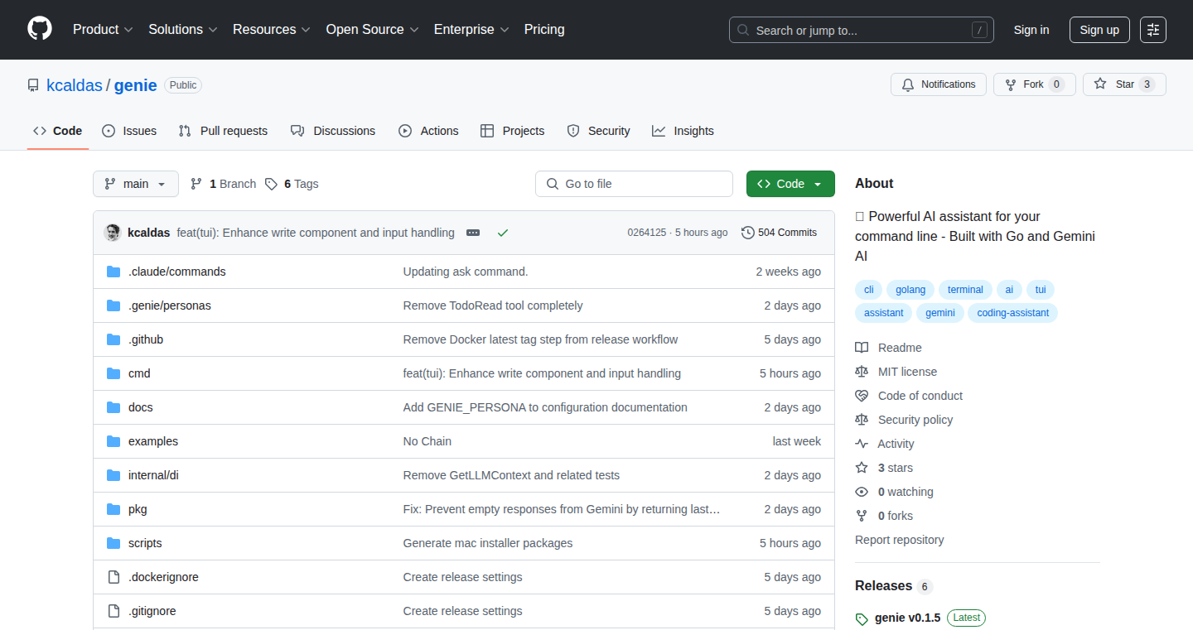Switch to the Projects tab
This screenshot has height=630, width=1193.
click(x=512, y=131)
